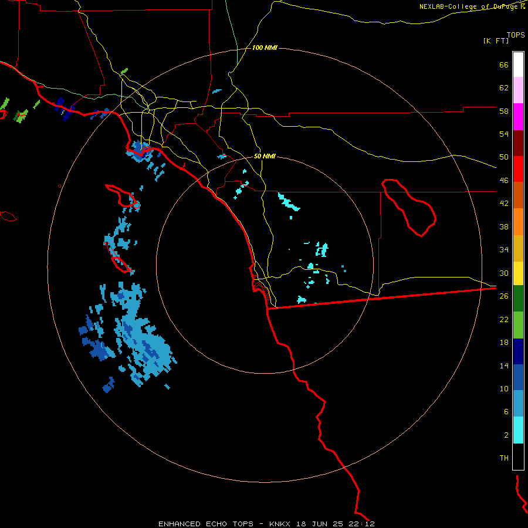The width and height of the screenshot is (528, 528).
Task: Click the TH threshold label in legend
Action: click(504, 458)
